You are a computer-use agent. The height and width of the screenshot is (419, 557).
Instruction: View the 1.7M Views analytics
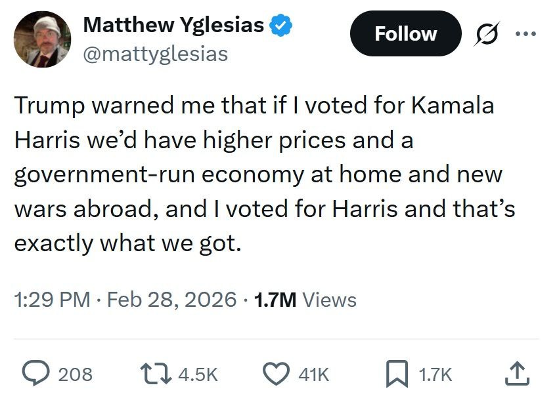click(305, 300)
